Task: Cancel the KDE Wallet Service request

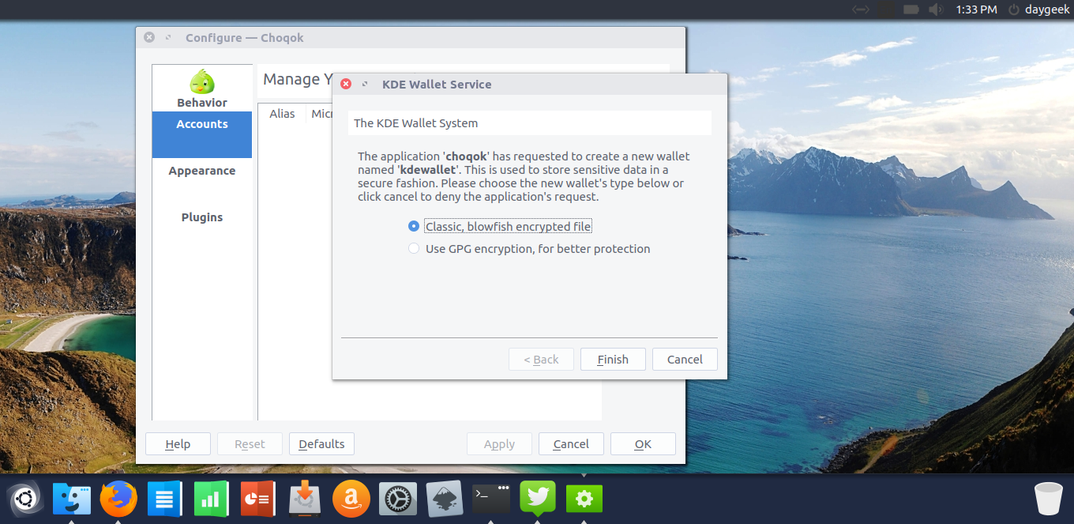Action: pyautogui.click(x=685, y=359)
